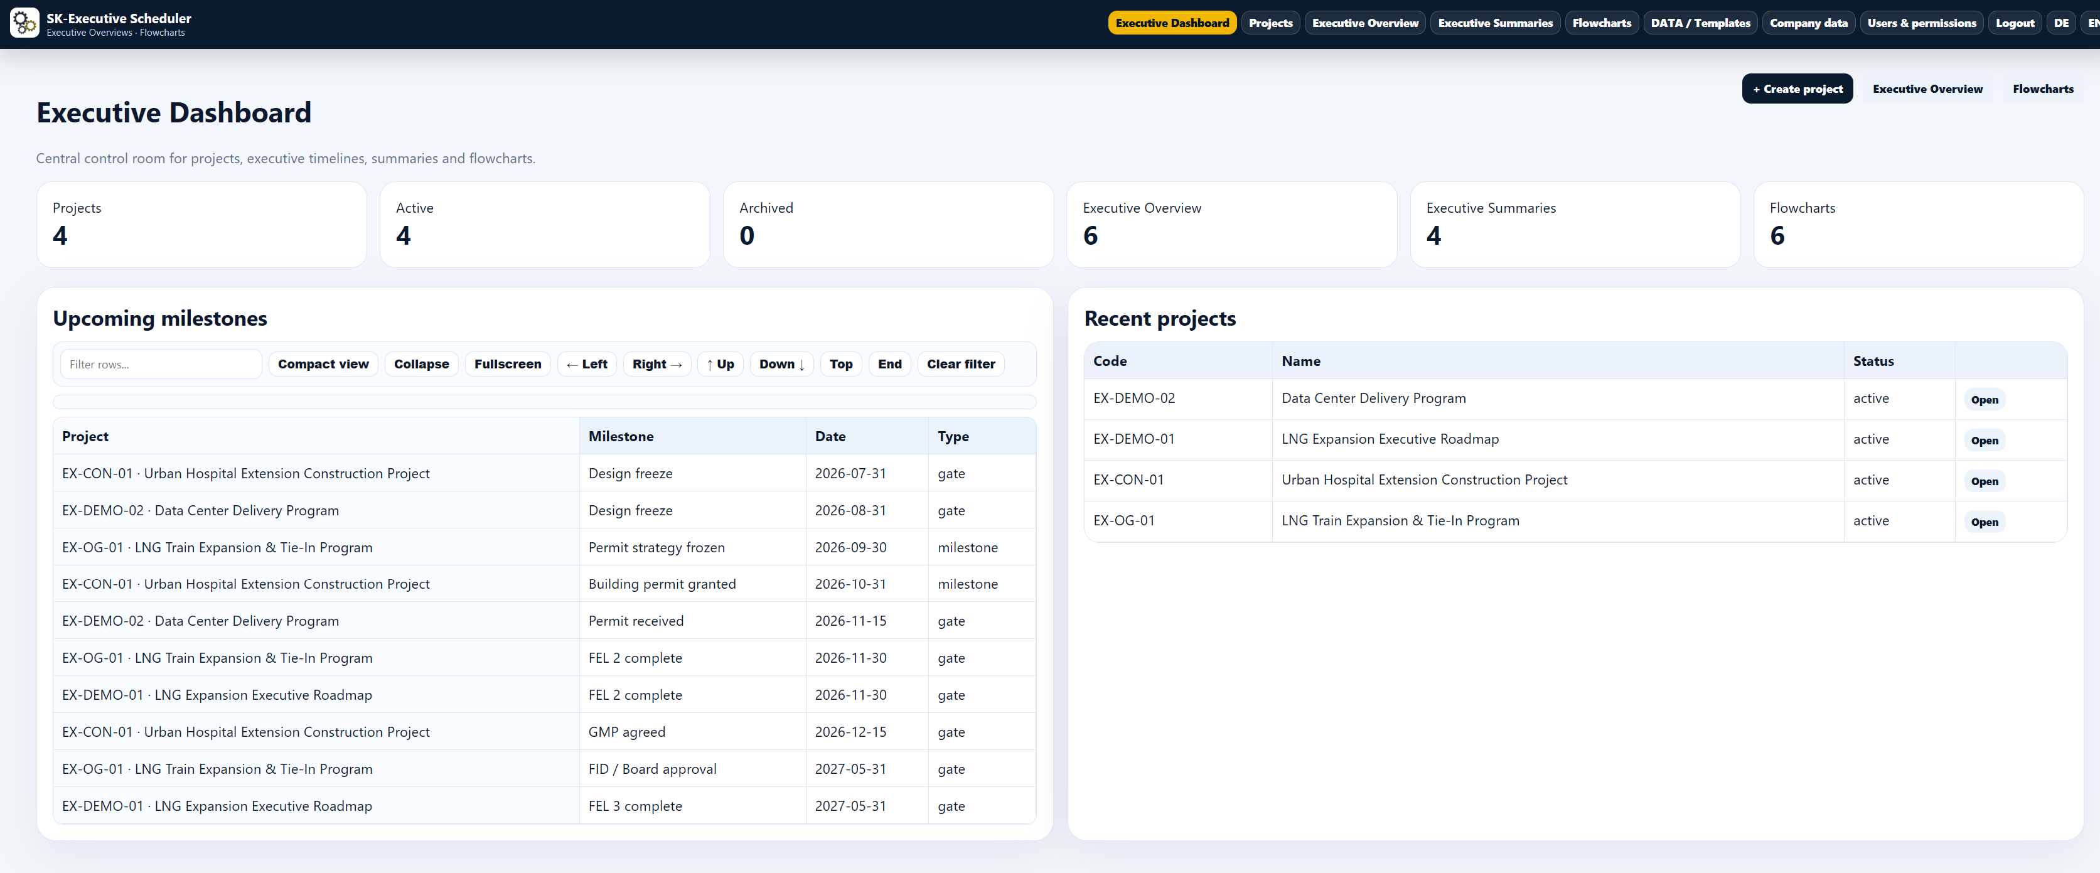Image resolution: width=2100 pixels, height=873 pixels.
Task: Open the Projects menu item
Action: (x=1270, y=23)
